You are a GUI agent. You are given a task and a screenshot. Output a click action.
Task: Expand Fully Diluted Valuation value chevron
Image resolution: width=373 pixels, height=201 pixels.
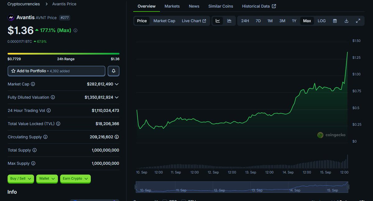(117, 97)
